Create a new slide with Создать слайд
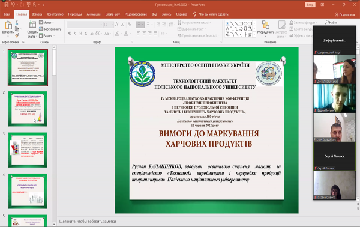Viewport: 360px width, 227px height. click(x=32, y=29)
